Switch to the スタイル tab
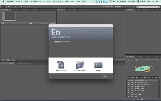161x101 pixels. [x=140, y=57]
